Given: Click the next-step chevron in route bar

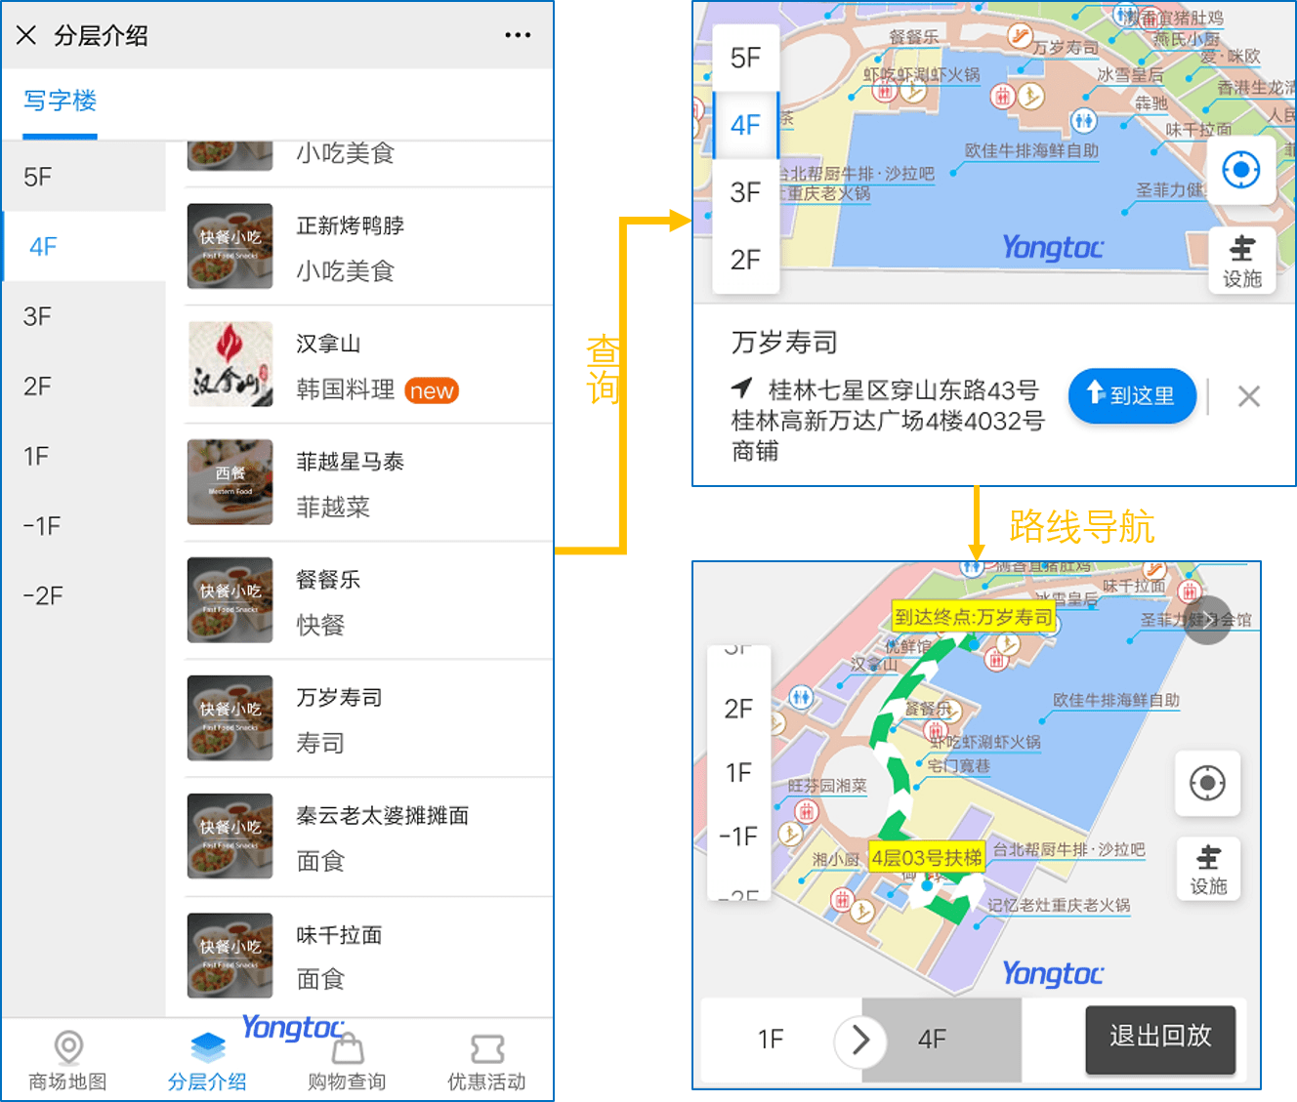Looking at the screenshot, I should click(860, 1040).
